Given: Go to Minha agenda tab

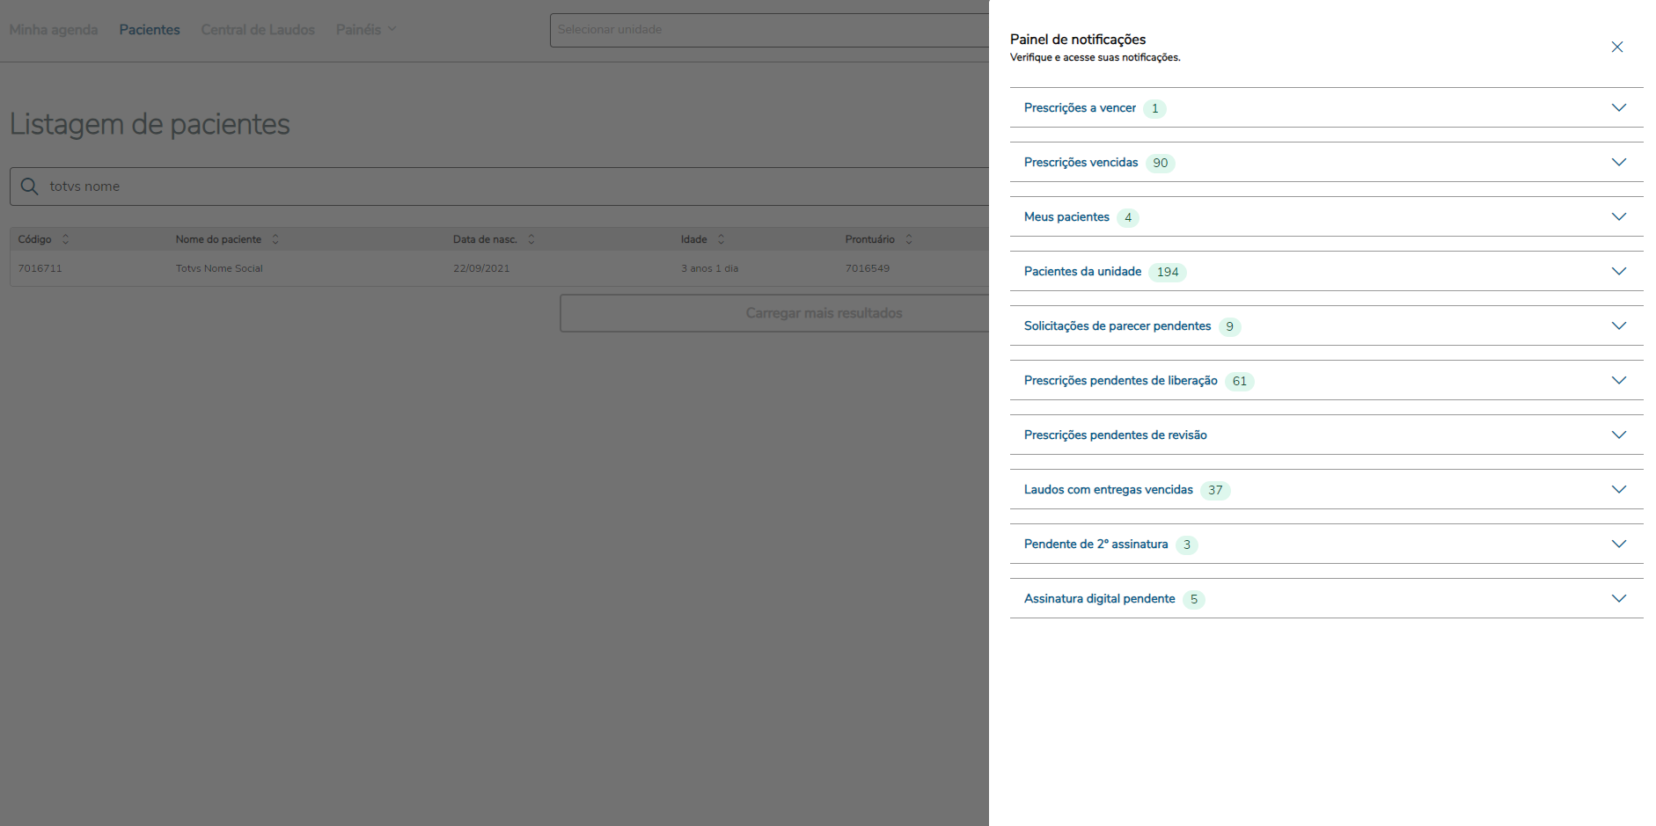Looking at the screenshot, I should pyautogui.click(x=54, y=30).
